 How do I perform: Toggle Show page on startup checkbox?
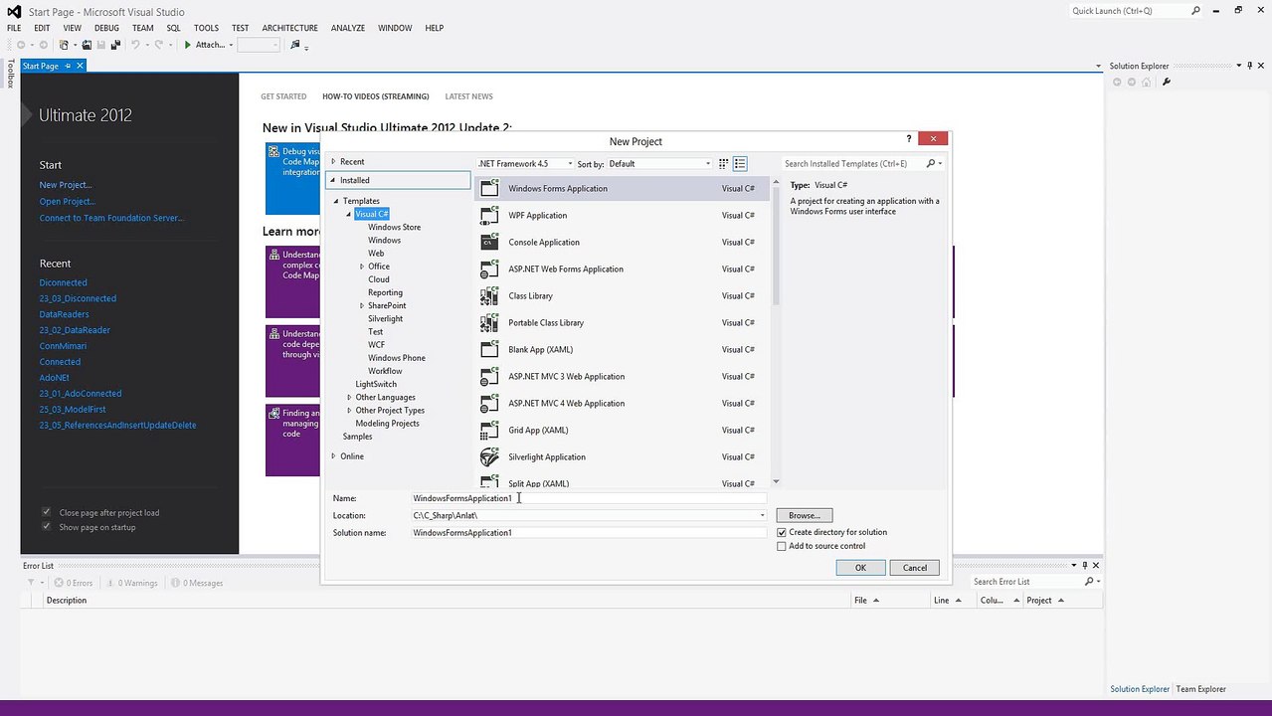pyautogui.click(x=46, y=527)
